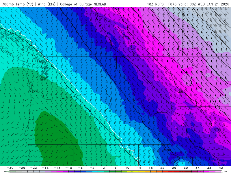Click 'College of DuPage NEXLAB' header text
231x173 pixels.
point(83,4)
